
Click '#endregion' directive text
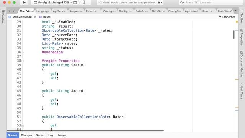(52, 52)
